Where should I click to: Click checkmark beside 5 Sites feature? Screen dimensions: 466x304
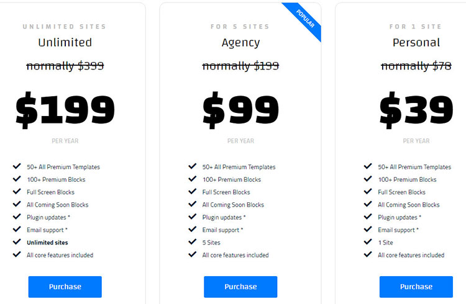193,243
